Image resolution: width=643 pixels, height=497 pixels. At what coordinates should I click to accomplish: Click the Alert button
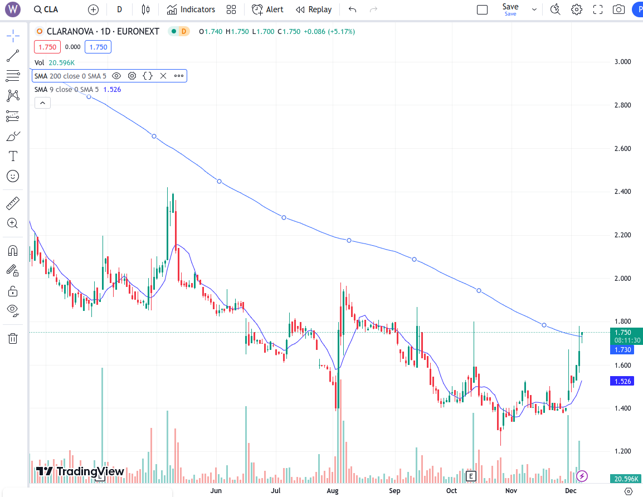(267, 9)
